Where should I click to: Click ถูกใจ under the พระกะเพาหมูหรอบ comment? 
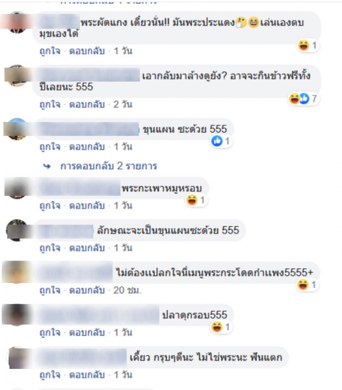[50, 206]
